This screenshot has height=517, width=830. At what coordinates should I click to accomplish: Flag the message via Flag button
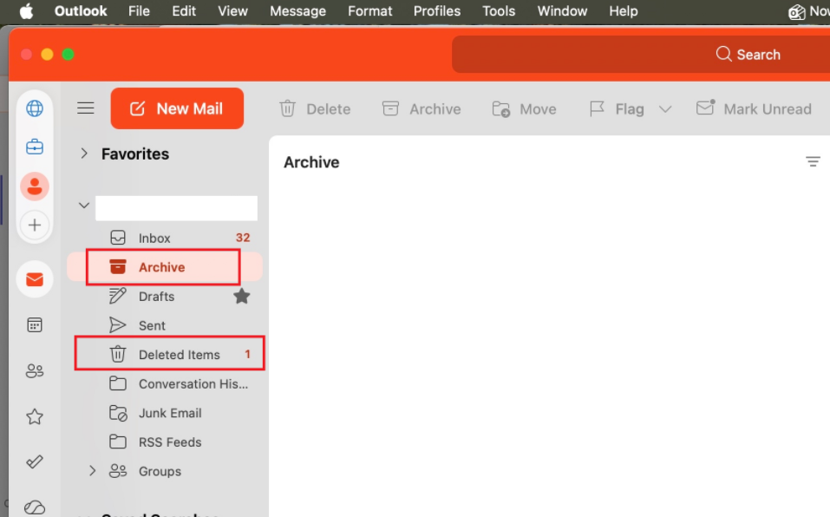pyautogui.click(x=617, y=108)
